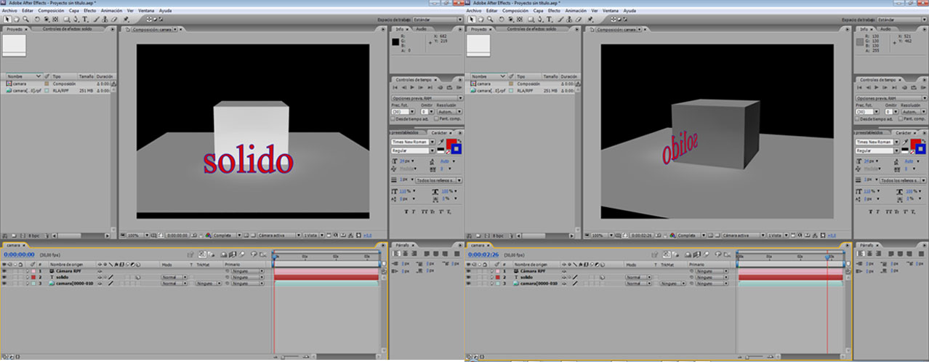Select the Zoom tool in right window
The height and width of the screenshot is (362, 929).
click(x=490, y=20)
